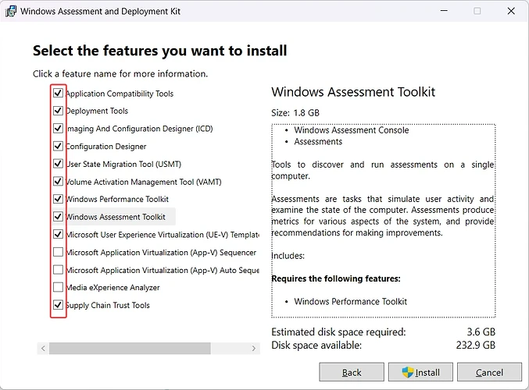Screen dimensions: 529x390
Task: Uncheck Volume Activation Management Tool checkbox
Action: tap(58, 182)
